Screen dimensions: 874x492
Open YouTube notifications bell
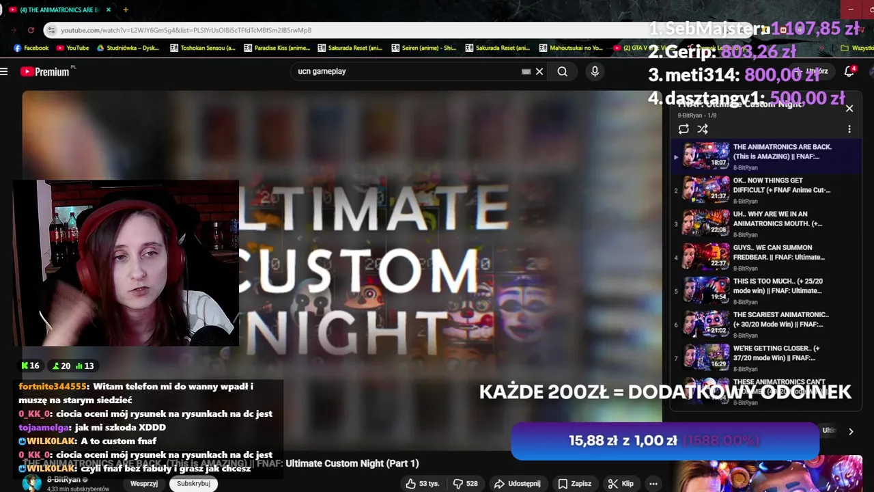tap(849, 71)
